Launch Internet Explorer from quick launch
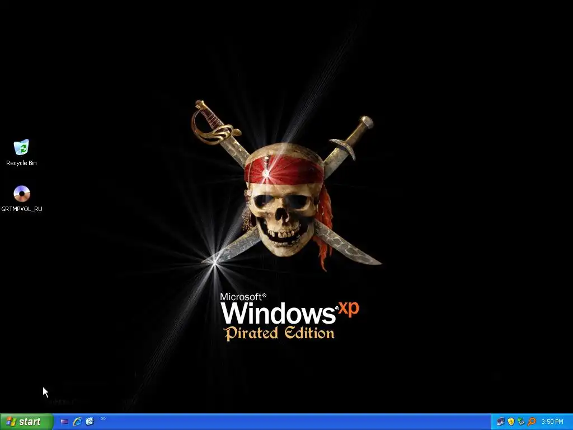Image resolution: width=573 pixels, height=430 pixels. pos(77,422)
